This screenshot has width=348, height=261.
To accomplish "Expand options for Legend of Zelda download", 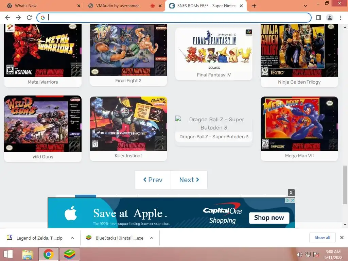I will [x=72, y=238].
